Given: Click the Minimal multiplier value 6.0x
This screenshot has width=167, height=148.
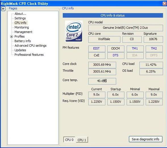Looking at the screenshot, I should click(135, 95).
